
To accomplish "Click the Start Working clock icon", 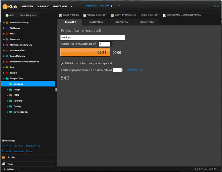I will coord(60,15).
